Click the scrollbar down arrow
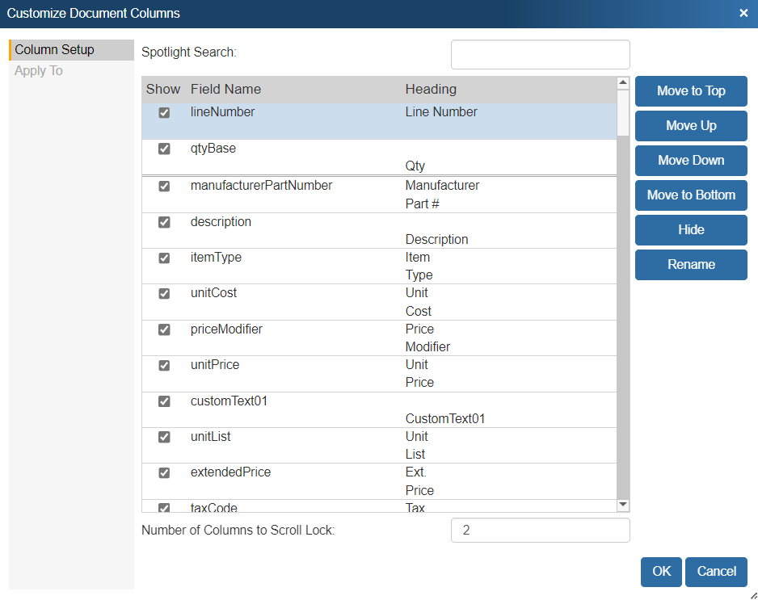Viewport: 758px width, 600px height. (622, 505)
